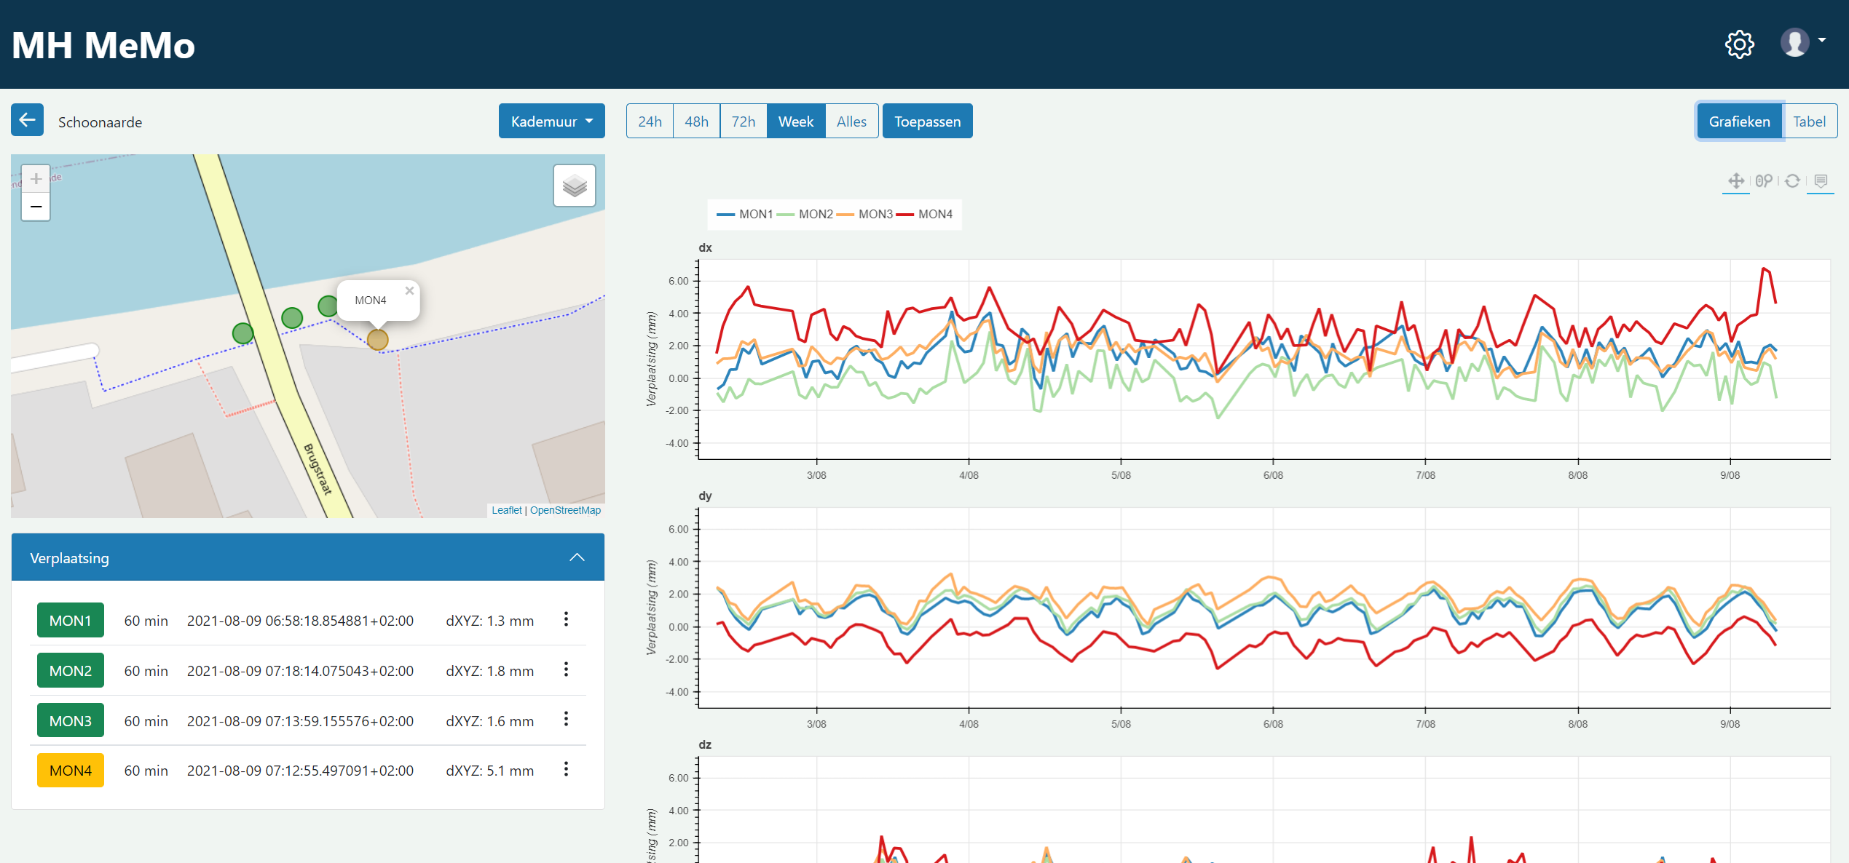Click the MON3 timestamp 07:13:59.155576
1849x863 pixels.
(300, 721)
